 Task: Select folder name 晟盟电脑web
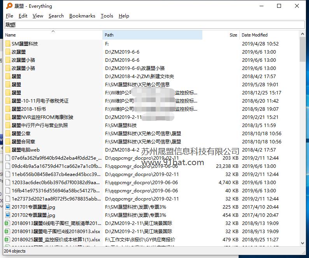pyautogui.click(x=26, y=150)
